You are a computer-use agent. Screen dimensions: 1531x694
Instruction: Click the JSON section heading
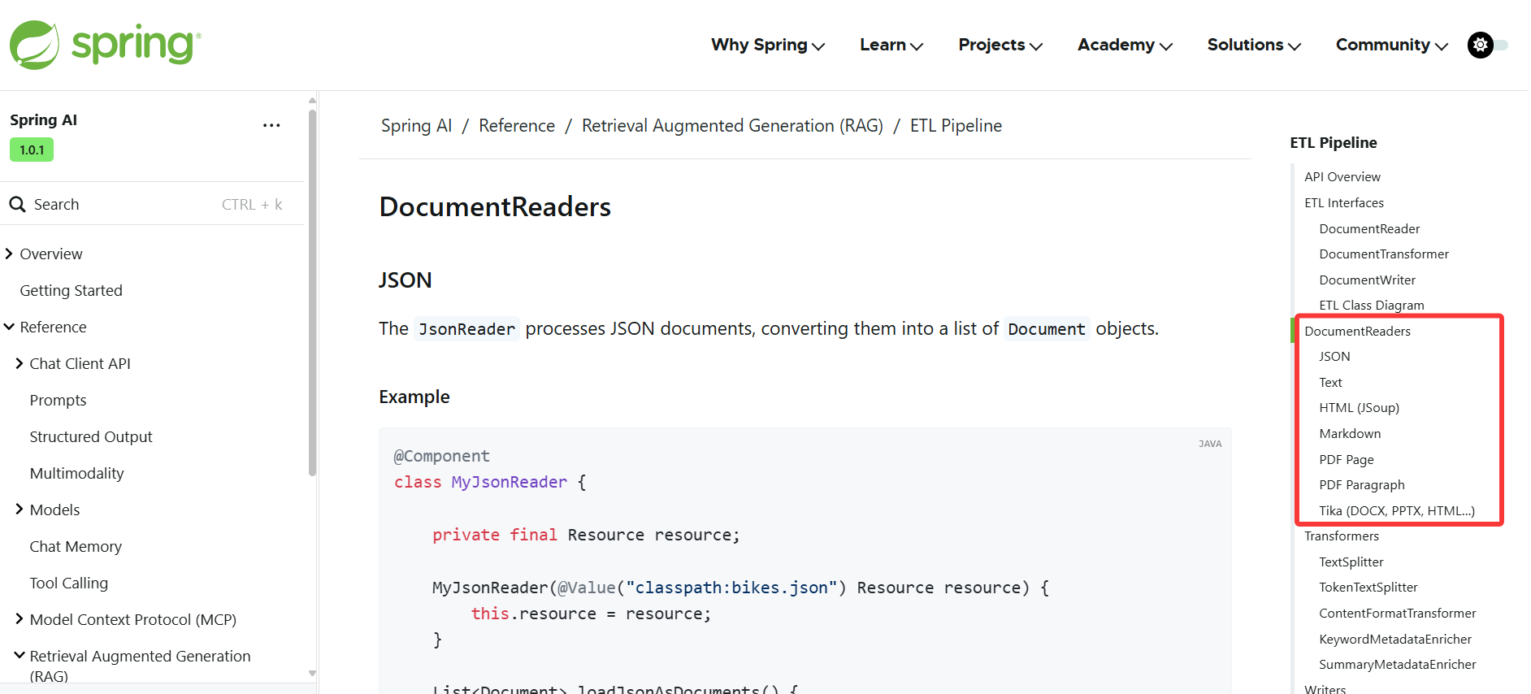coord(405,280)
